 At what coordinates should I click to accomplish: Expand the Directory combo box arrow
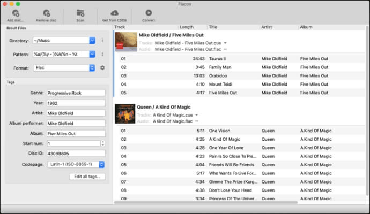[92, 41]
